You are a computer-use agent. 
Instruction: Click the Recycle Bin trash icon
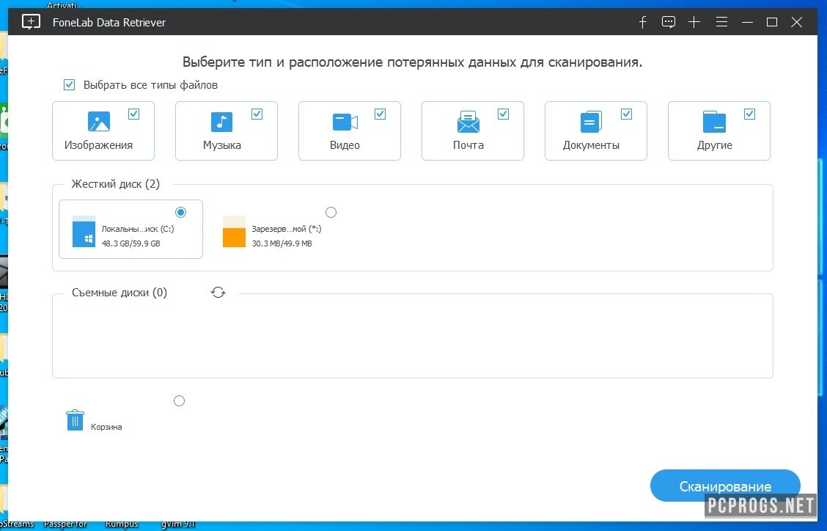(75, 420)
